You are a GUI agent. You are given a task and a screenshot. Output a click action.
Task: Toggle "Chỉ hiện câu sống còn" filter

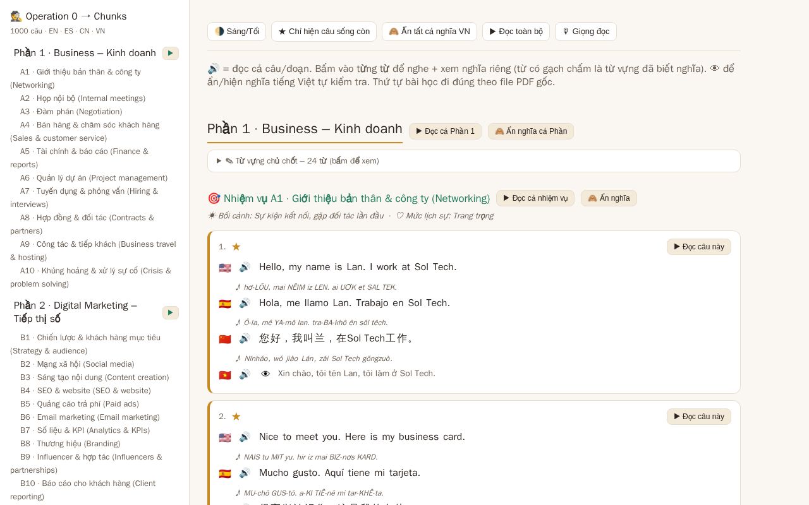[x=324, y=32]
